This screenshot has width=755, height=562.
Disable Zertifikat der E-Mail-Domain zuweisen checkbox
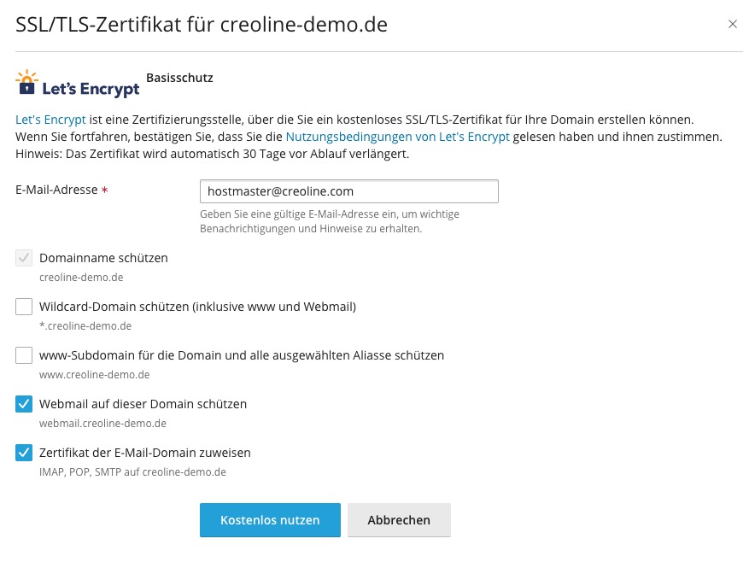tap(24, 453)
